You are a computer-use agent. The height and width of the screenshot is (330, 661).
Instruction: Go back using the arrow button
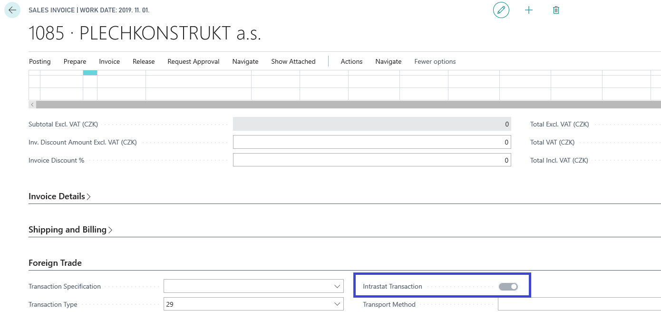click(12, 10)
